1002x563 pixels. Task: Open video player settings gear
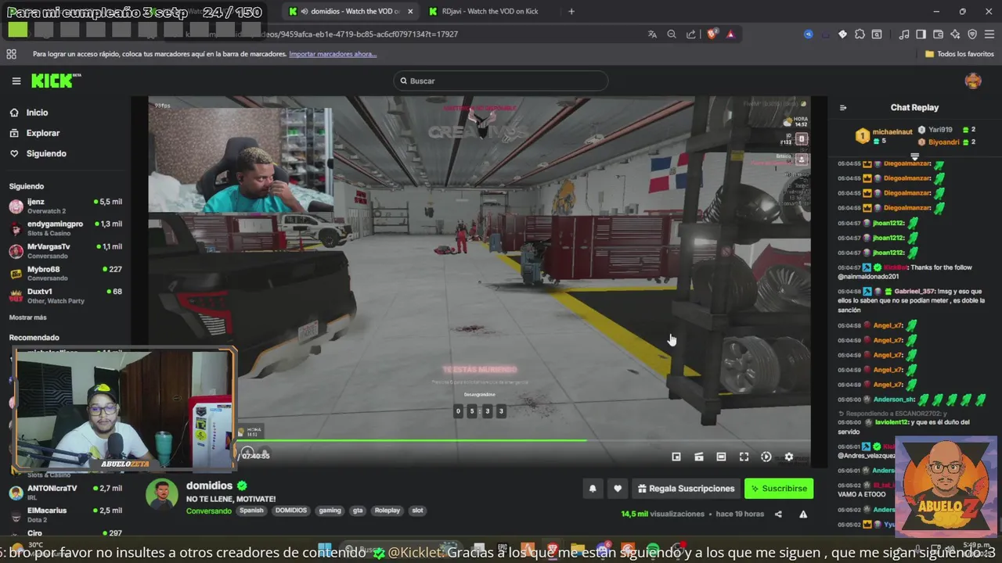click(789, 457)
